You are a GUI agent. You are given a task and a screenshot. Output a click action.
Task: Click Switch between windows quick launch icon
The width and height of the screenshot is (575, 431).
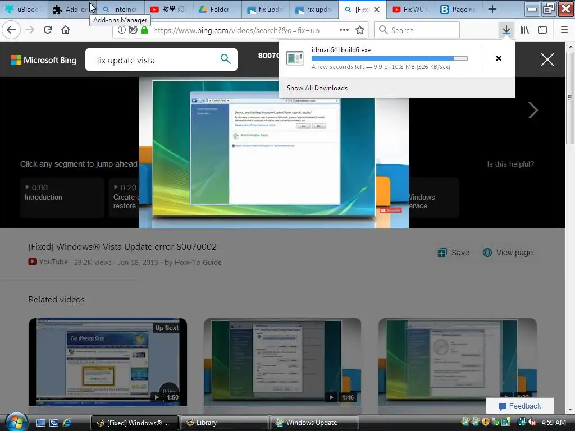coord(54,423)
